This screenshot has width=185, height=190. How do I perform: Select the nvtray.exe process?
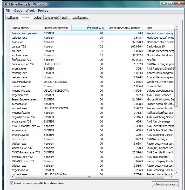point(92,139)
